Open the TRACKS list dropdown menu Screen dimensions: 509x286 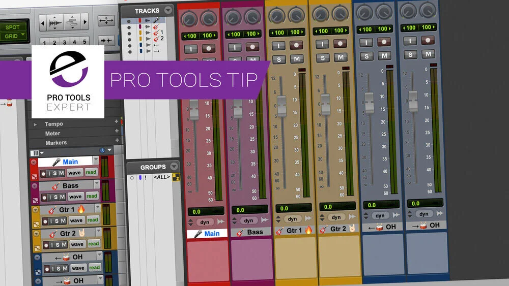click(x=168, y=10)
